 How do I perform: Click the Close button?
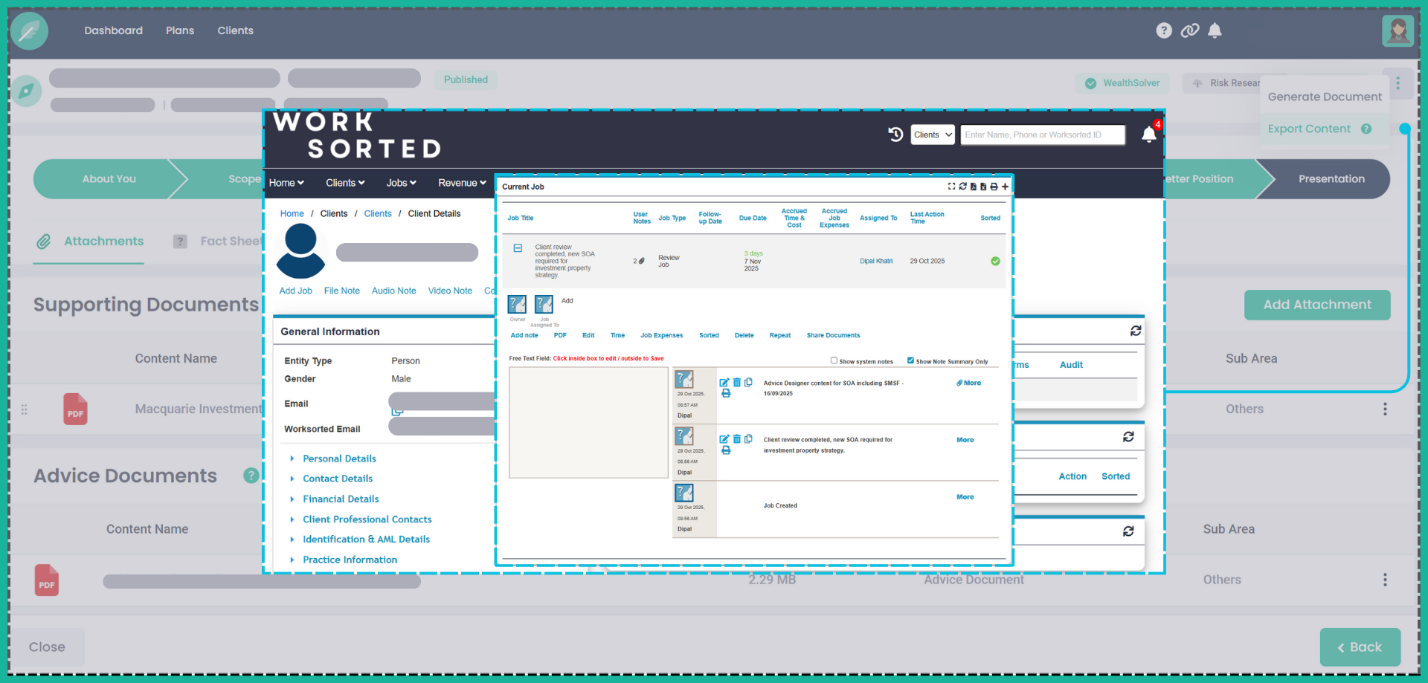47,647
